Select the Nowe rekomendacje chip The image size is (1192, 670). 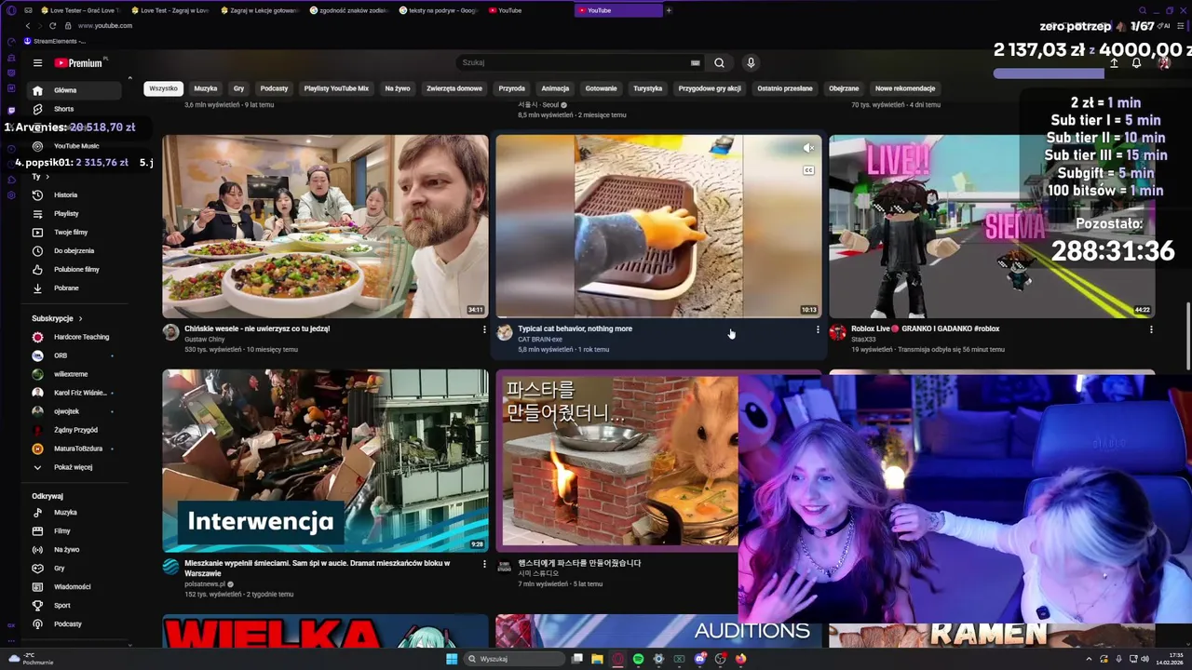click(905, 88)
